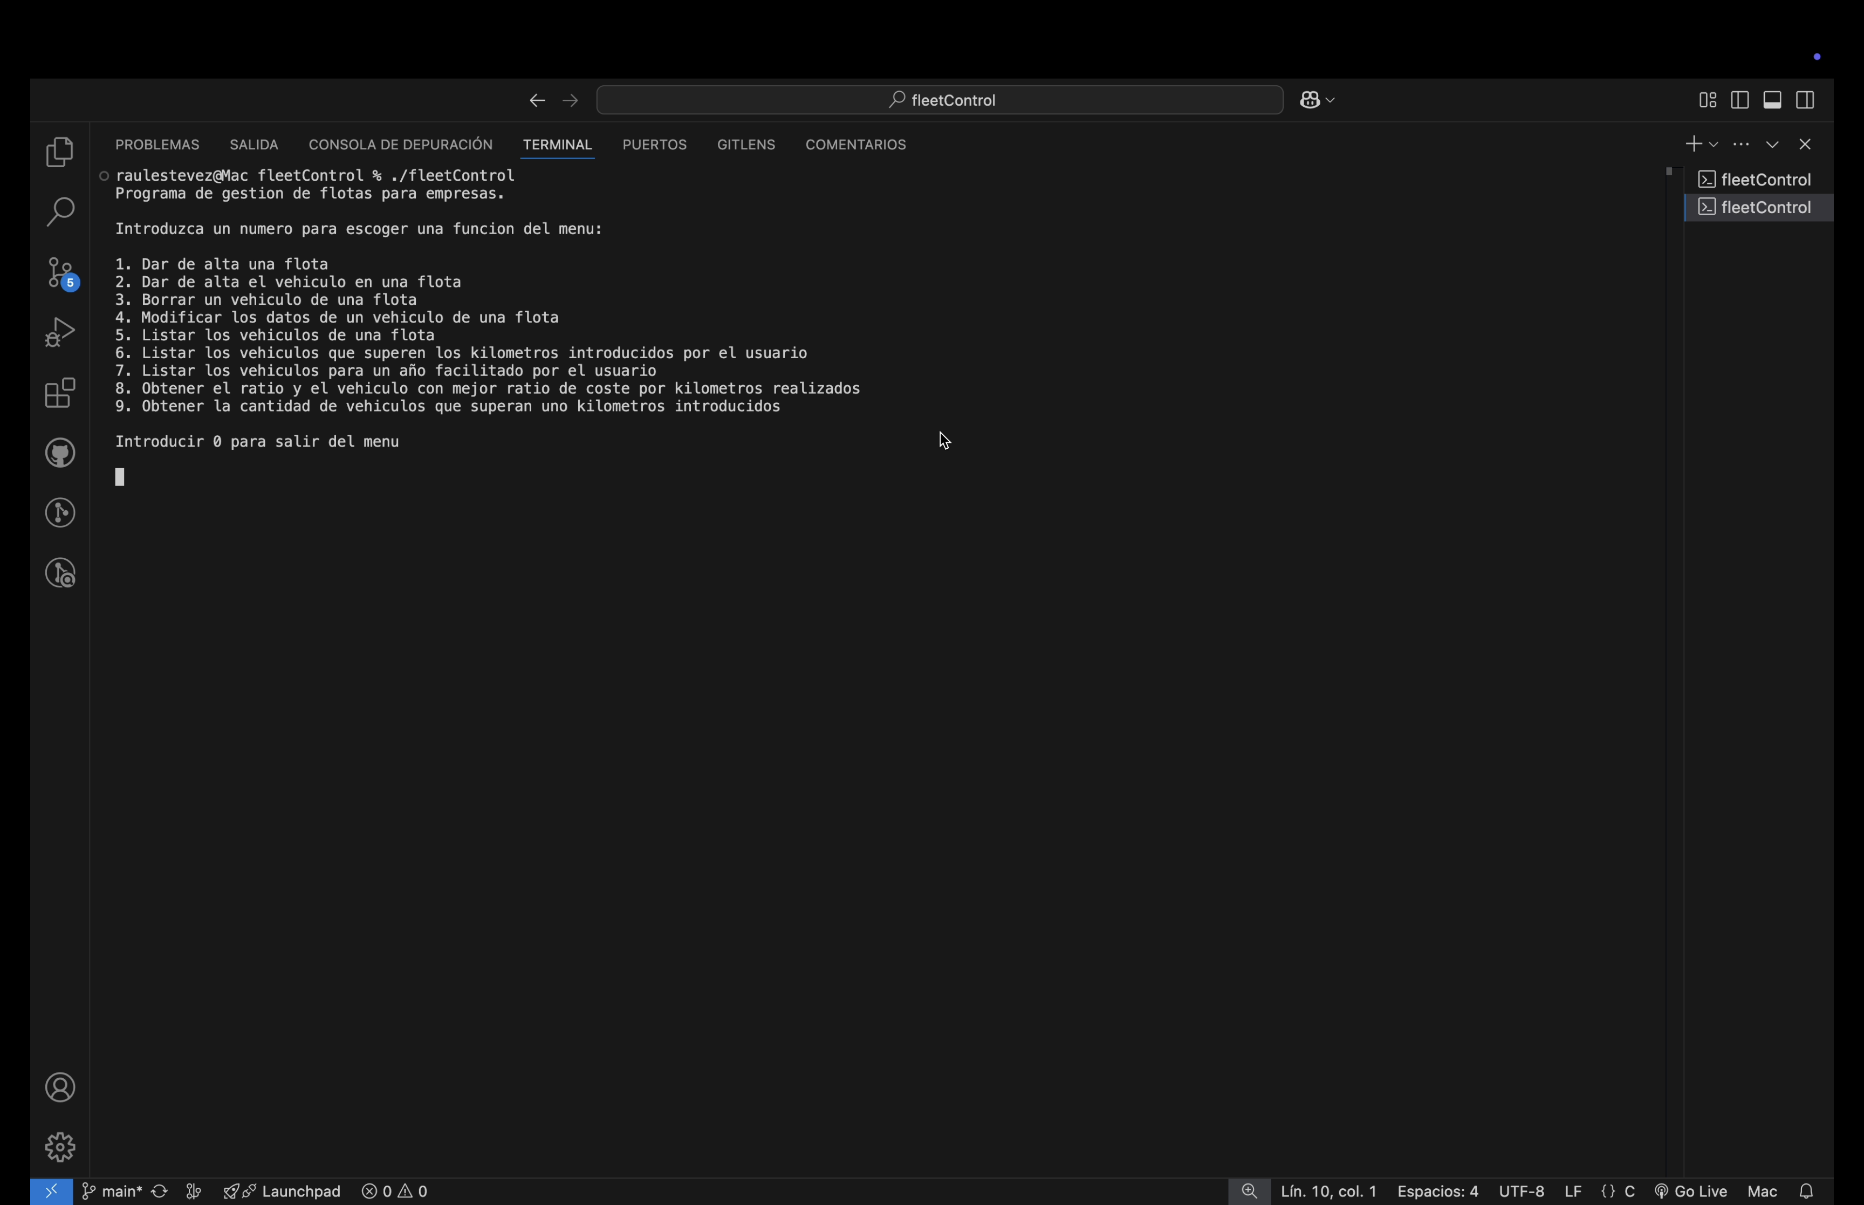Switch to the PROBLEMAS tab

[x=157, y=145]
